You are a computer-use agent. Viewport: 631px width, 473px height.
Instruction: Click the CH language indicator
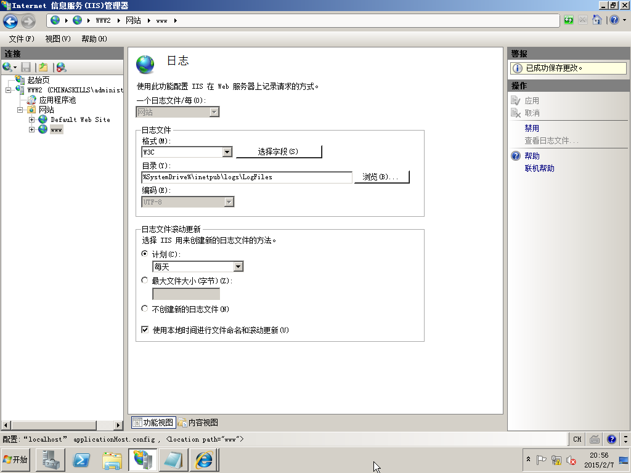(x=577, y=439)
